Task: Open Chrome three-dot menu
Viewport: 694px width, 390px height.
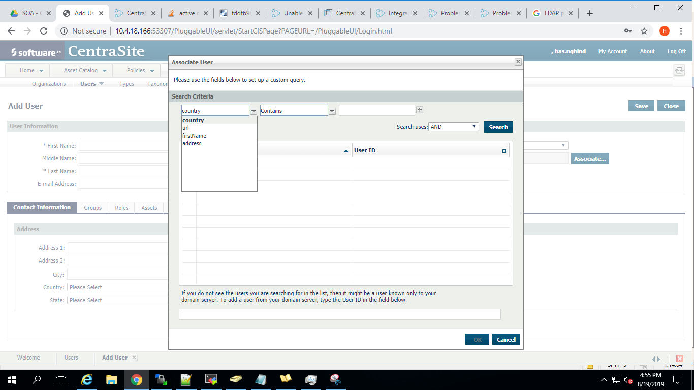Action: click(681, 31)
